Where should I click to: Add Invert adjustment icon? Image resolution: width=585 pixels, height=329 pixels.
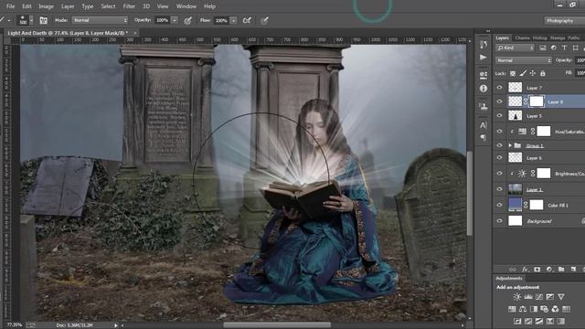coord(517,321)
